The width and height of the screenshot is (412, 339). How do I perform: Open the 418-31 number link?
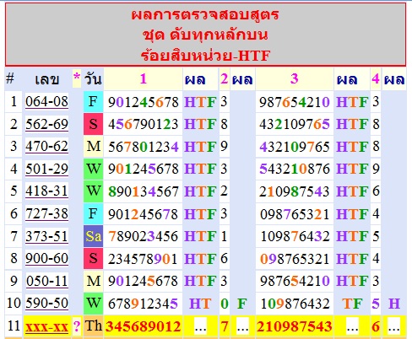click(x=46, y=191)
